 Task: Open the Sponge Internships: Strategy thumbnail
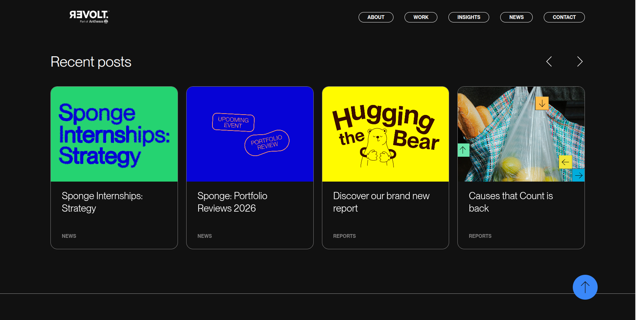point(114,134)
